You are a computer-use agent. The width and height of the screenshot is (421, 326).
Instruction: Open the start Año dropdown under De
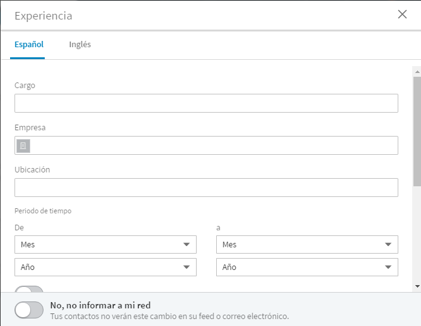point(105,267)
